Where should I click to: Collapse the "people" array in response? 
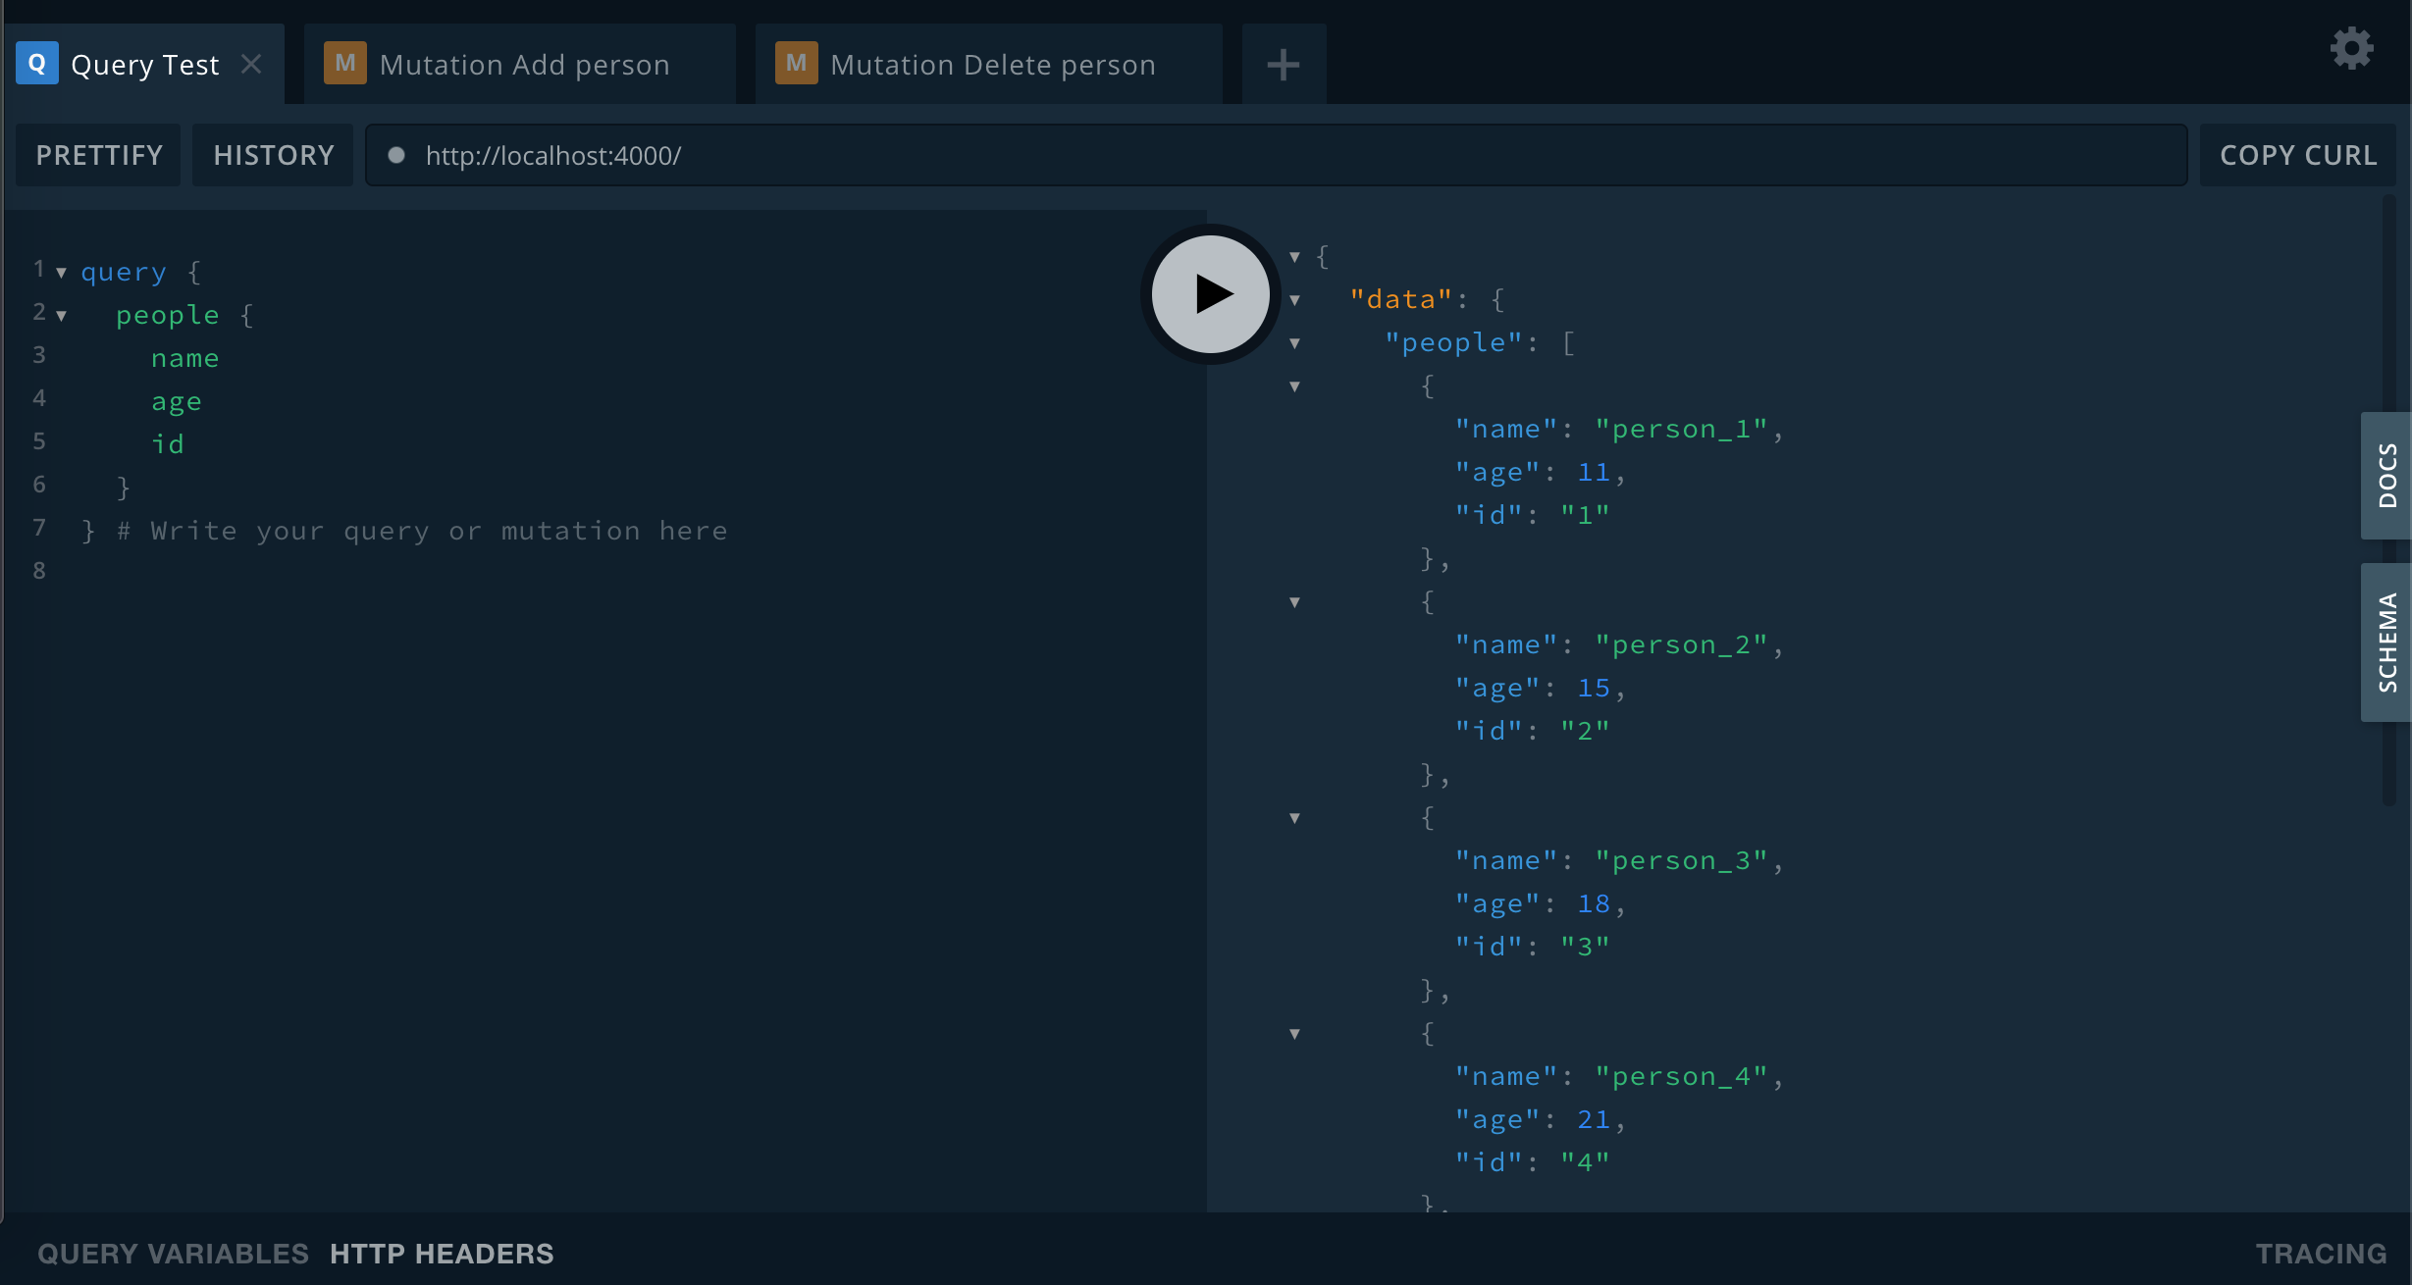coord(1294,343)
